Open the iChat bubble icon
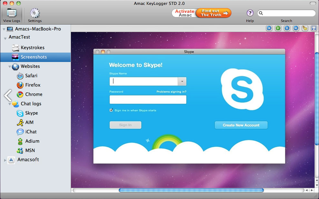Viewport: 319px width, 199px height. click(x=20, y=132)
